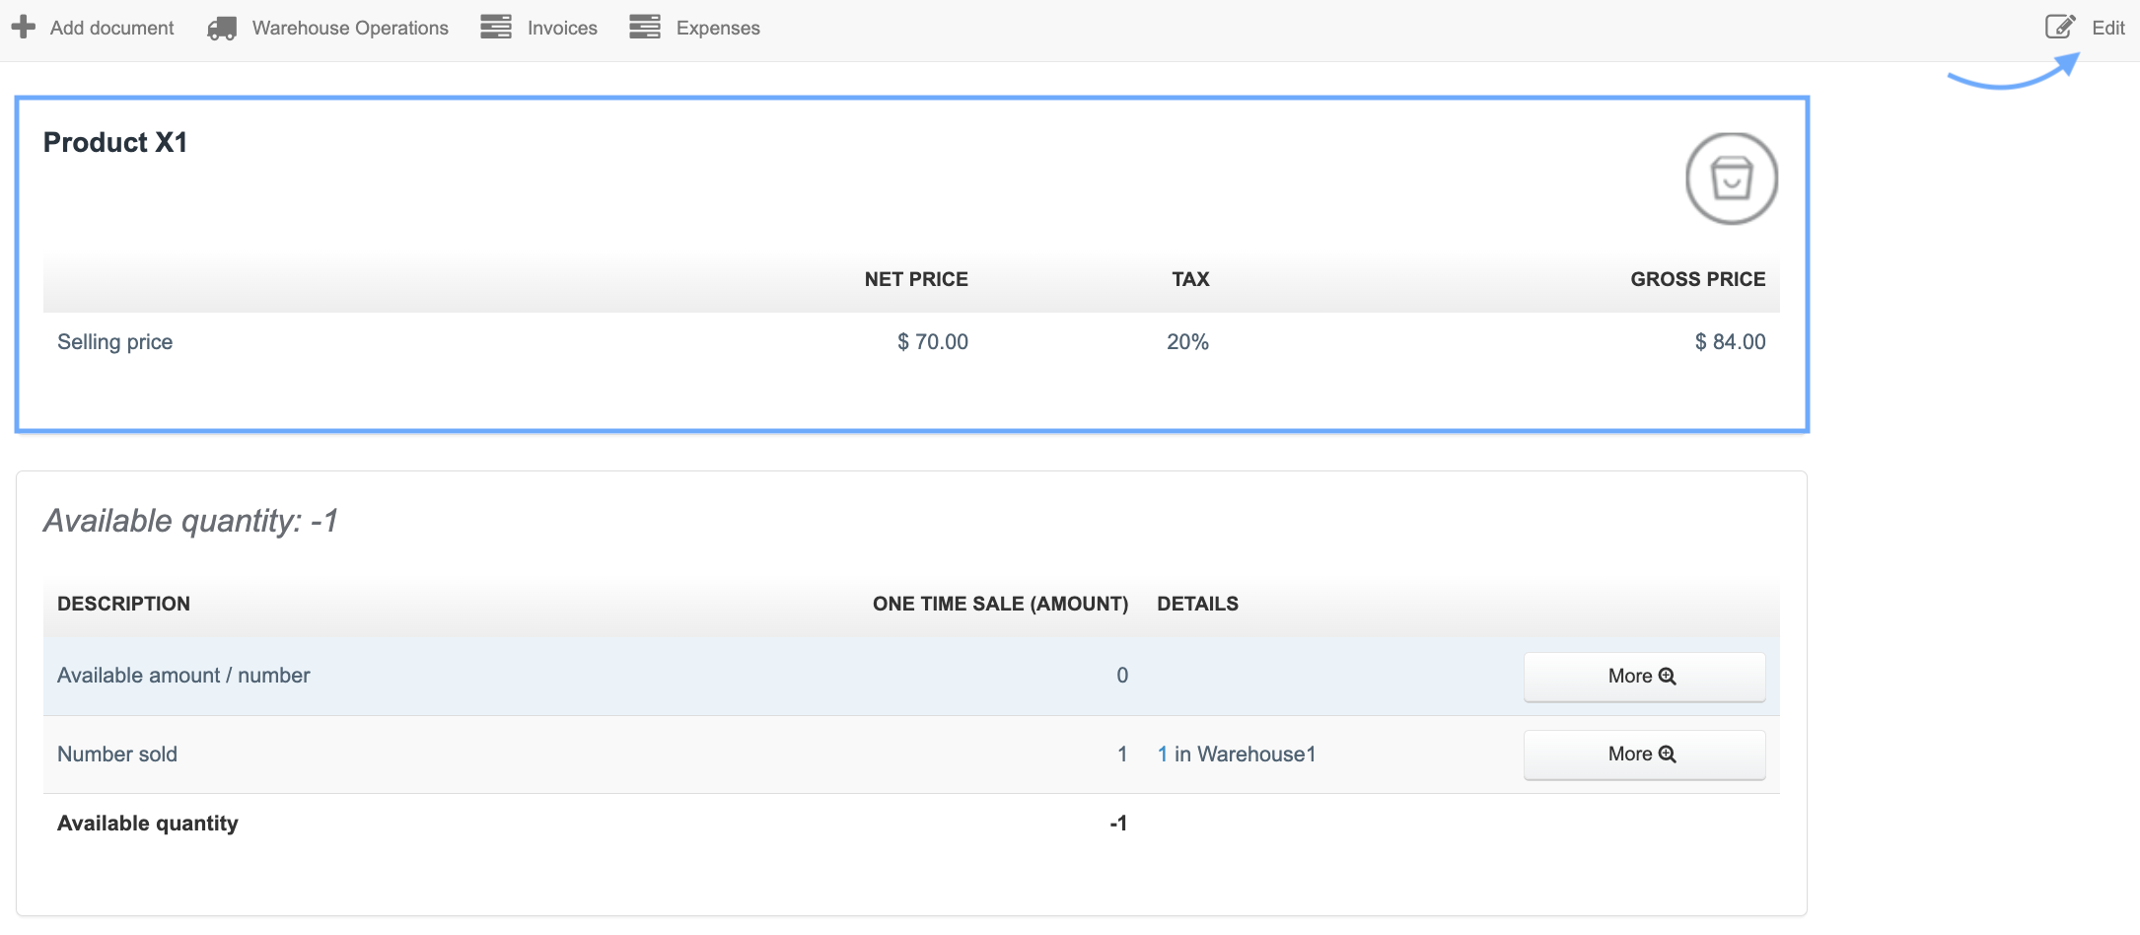This screenshot has width=2140, height=935.
Task: Click the plus icon beside Add document
Action: pyautogui.click(x=24, y=28)
